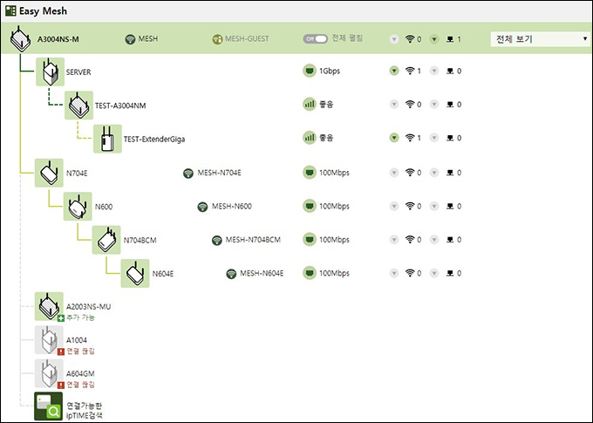The width and height of the screenshot is (593, 423).
Task: Click the 100Mbps text on N704BCM row
Action: (334, 240)
